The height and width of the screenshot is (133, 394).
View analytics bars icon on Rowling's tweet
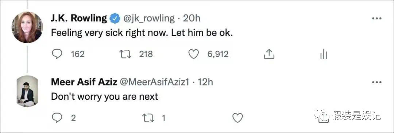[324, 54]
